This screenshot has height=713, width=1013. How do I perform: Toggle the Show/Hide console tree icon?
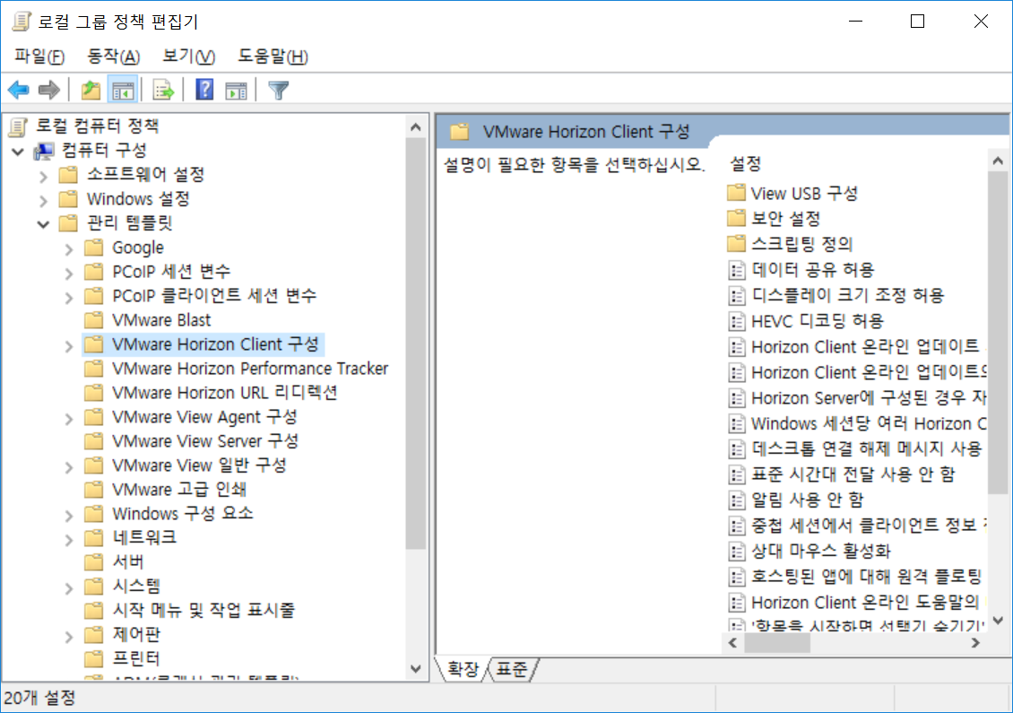click(123, 90)
